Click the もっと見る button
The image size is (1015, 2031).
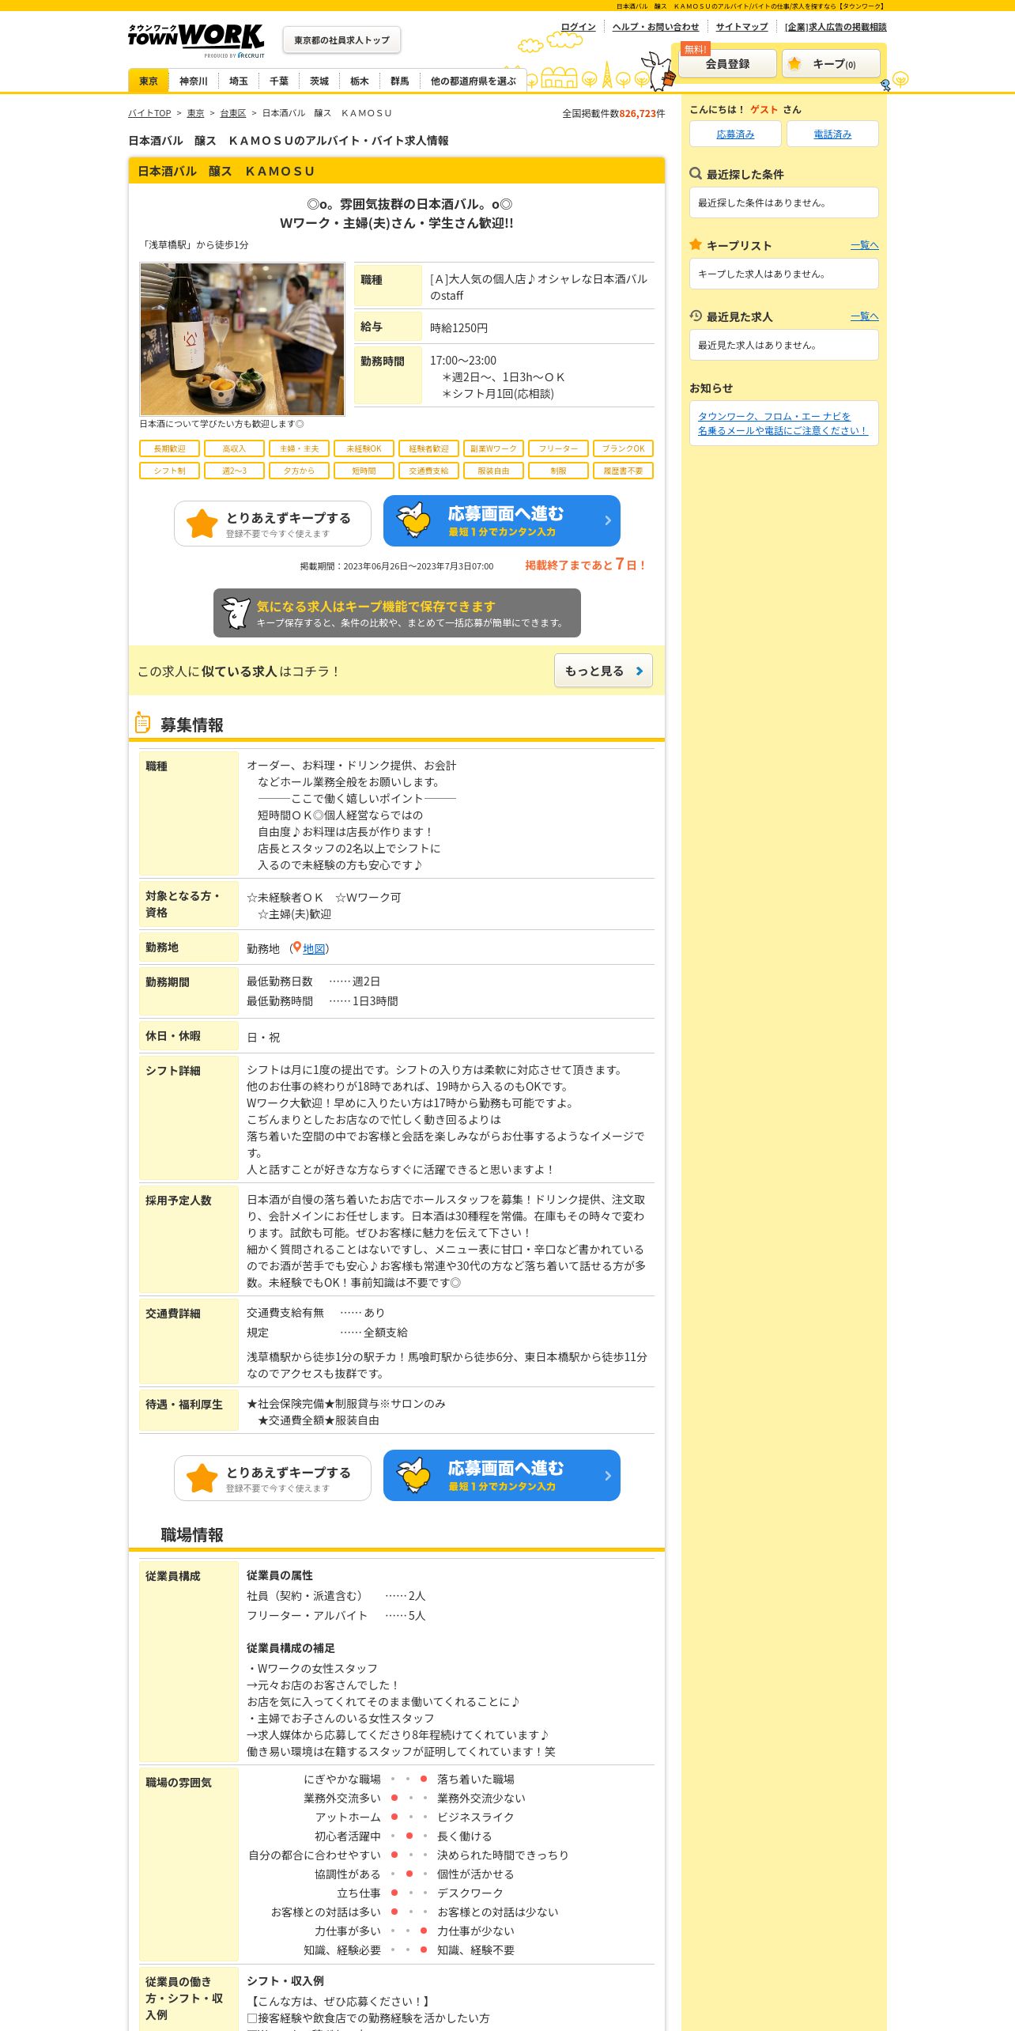[603, 671]
